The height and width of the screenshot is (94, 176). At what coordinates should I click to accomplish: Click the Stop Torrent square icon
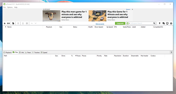pos(27,23)
